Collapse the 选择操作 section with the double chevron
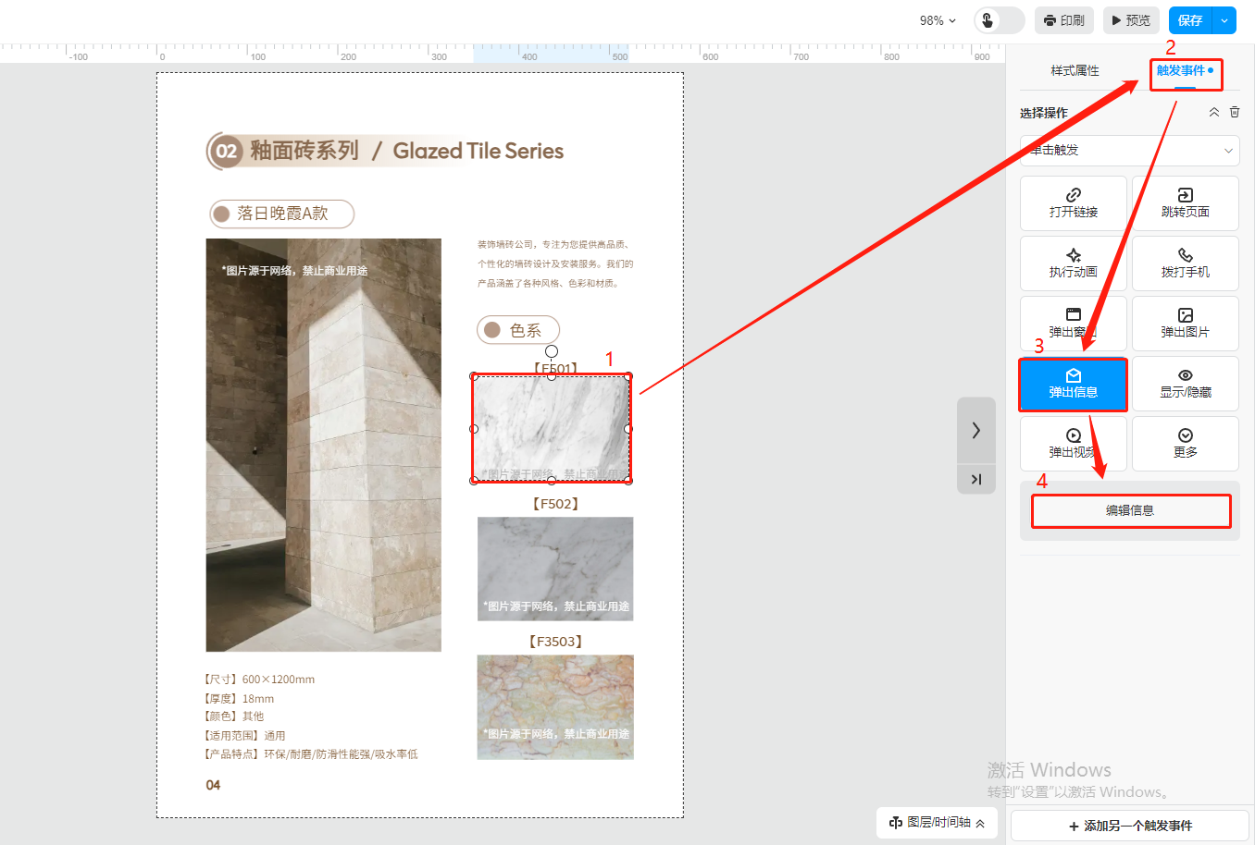The image size is (1255, 845). tap(1213, 112)
